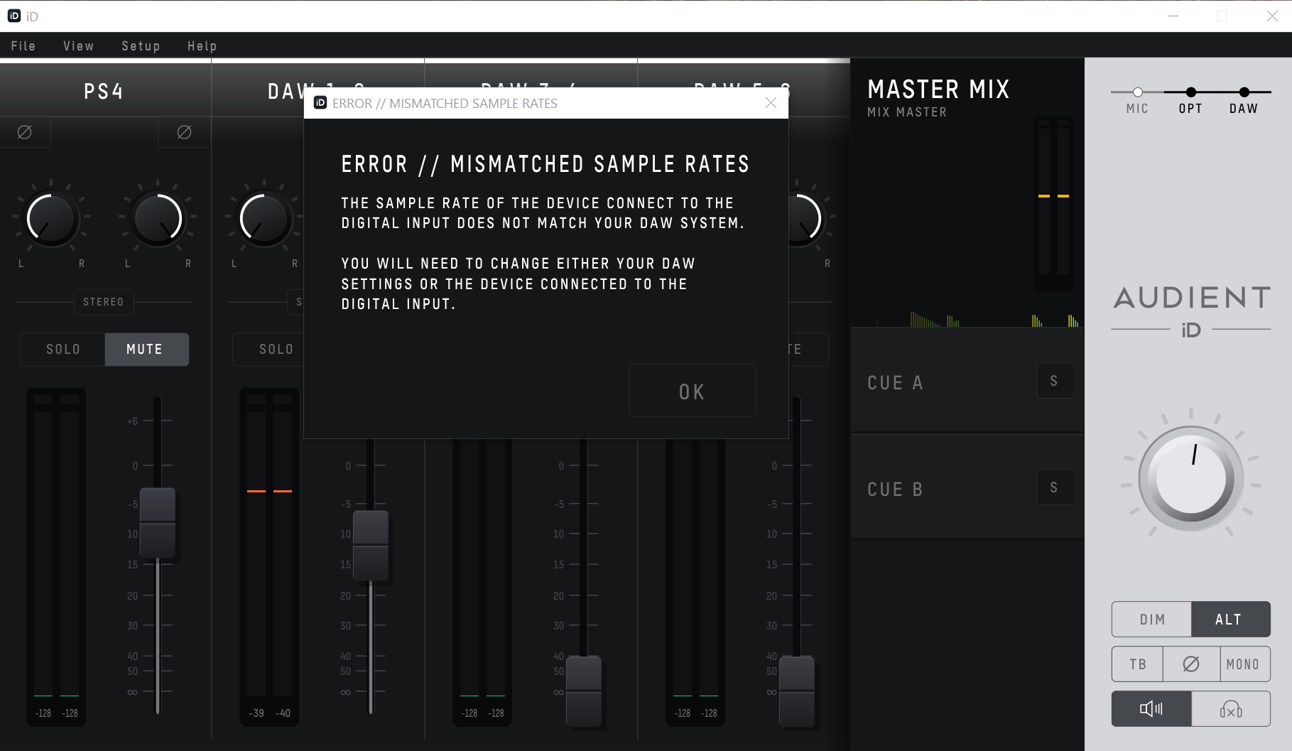Screen dimensions: 1292x751
Task: Click the PS4 right pan knob
Action: [158, 219]
